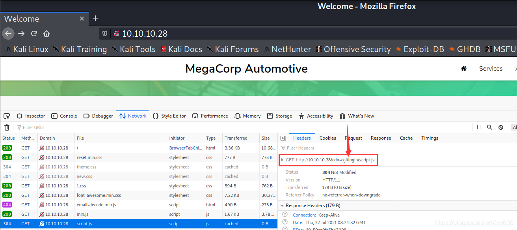Open help icon beside Date header
This screenshot has height=230, width=517.
point(285,223)
